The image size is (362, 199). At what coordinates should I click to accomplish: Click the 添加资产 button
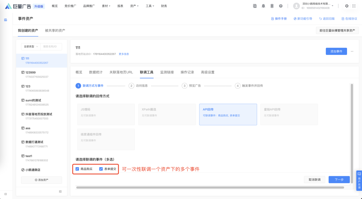tap(42, 180)
